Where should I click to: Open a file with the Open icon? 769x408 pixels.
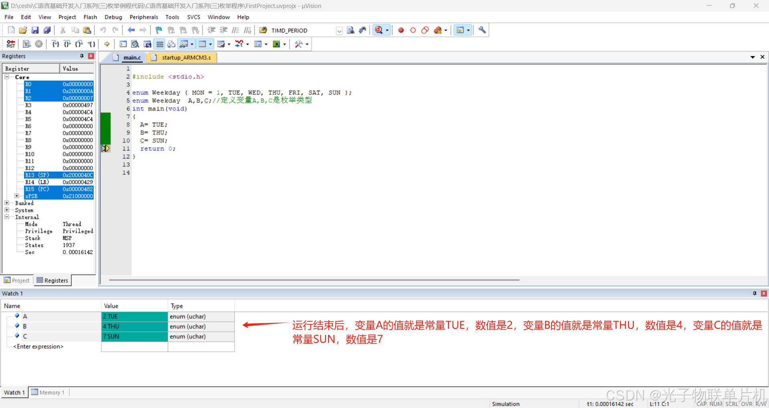[x=23, y=30]
